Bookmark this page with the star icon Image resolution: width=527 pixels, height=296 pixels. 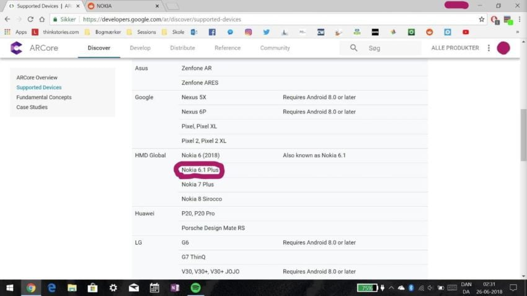[x=481, y=19]
